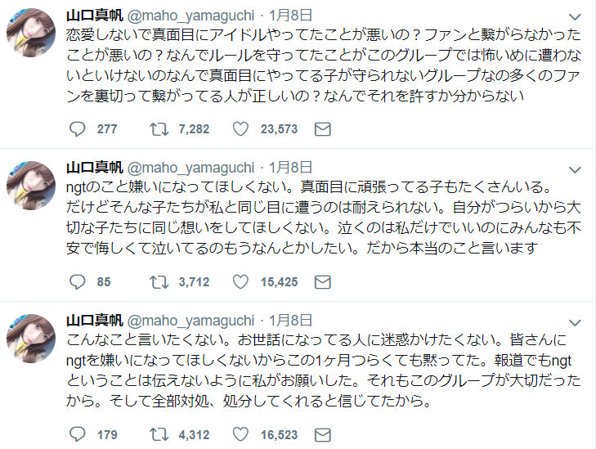Send first tweet via direct message envelope
Viewport: 596px width, 449px height.
(x=322, y=129)
